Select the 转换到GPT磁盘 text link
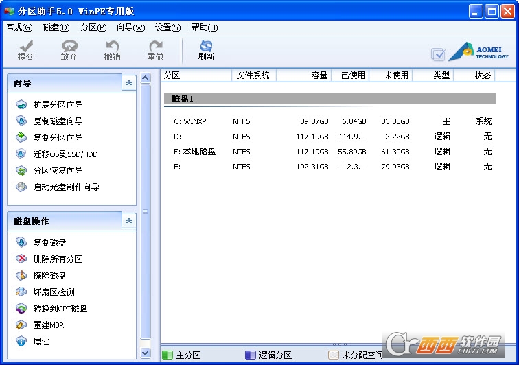 [60, 309]
